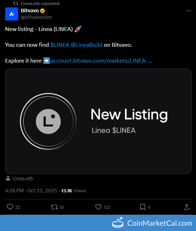Open the Linea.eth reposted label

coord(40,4)
